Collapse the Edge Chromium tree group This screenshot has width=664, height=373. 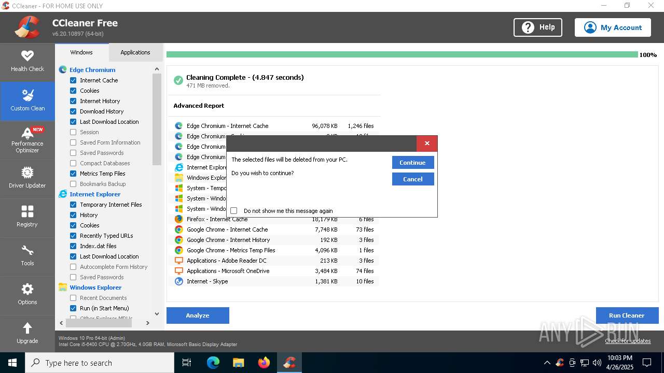92,69
